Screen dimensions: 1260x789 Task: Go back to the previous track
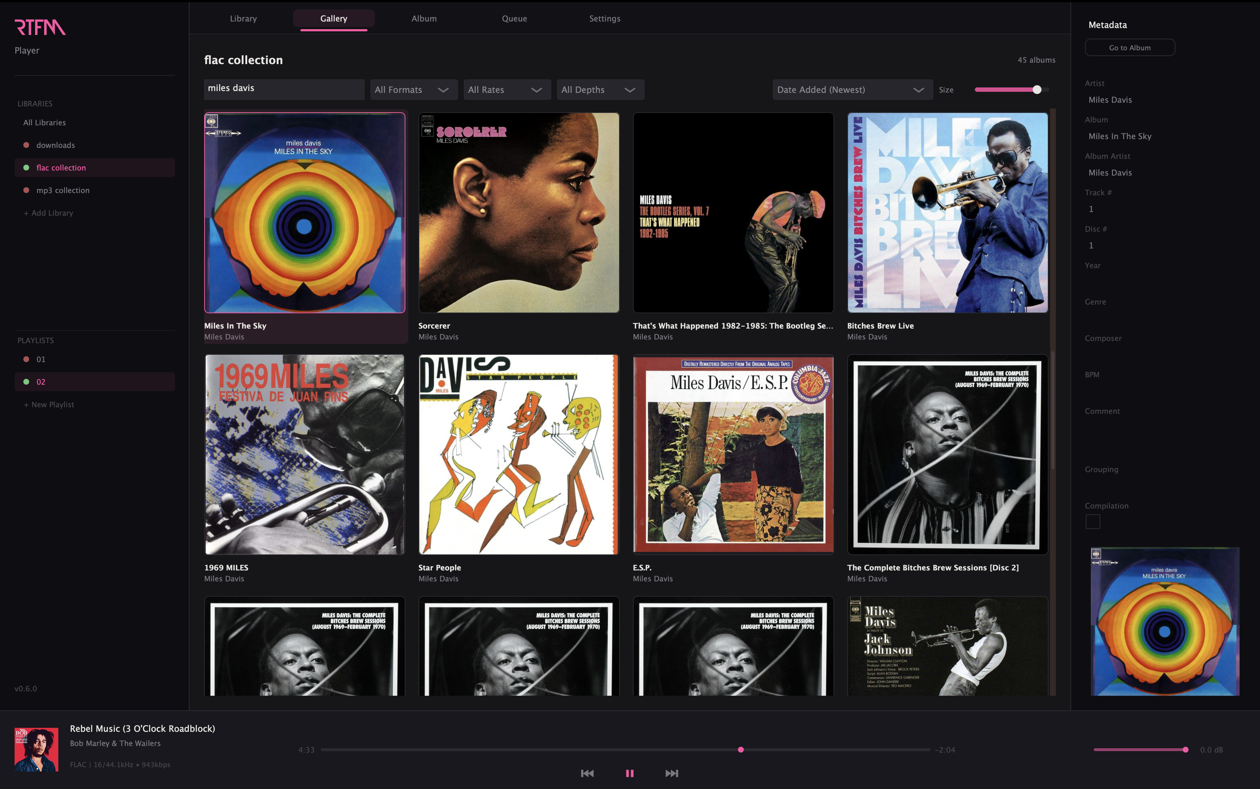[587, 773]
